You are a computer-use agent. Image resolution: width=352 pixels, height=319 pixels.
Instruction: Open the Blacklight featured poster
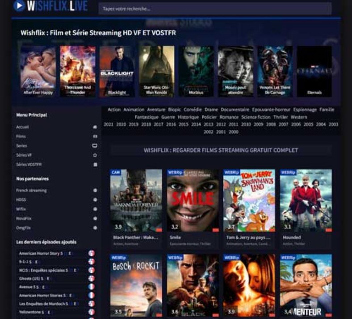pos(117,71)
